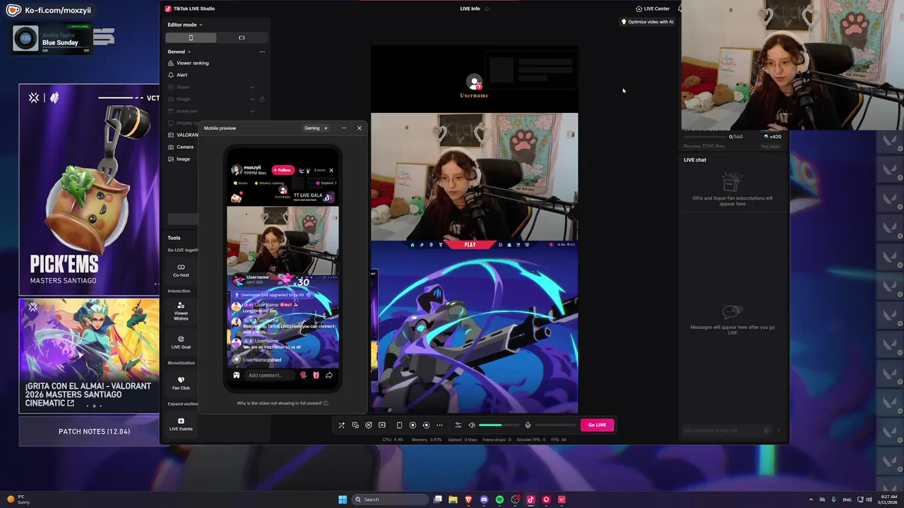Open the LIVE Goal tool

coord(181,342)
